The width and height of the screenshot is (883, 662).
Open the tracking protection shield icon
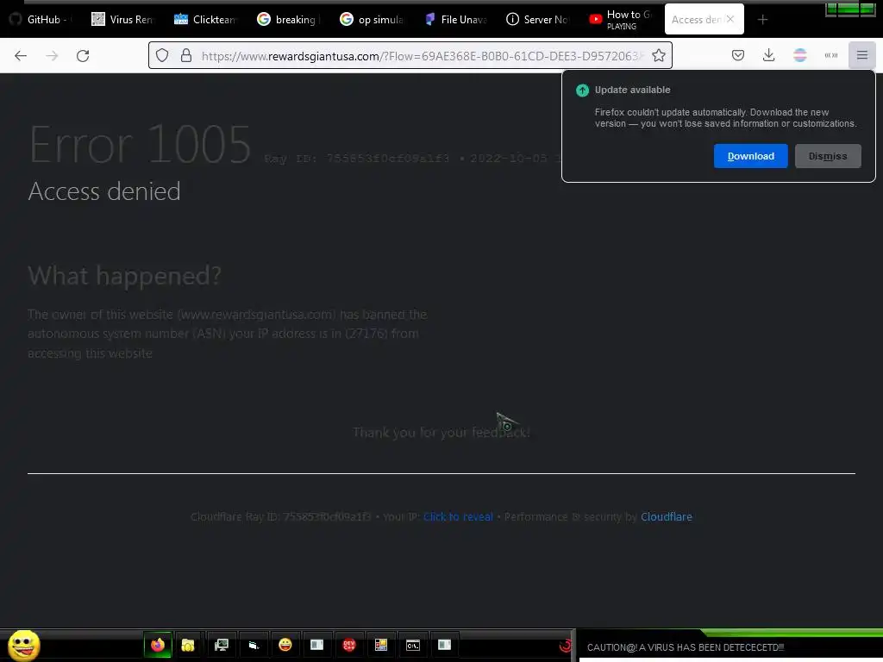click(162, 55)
